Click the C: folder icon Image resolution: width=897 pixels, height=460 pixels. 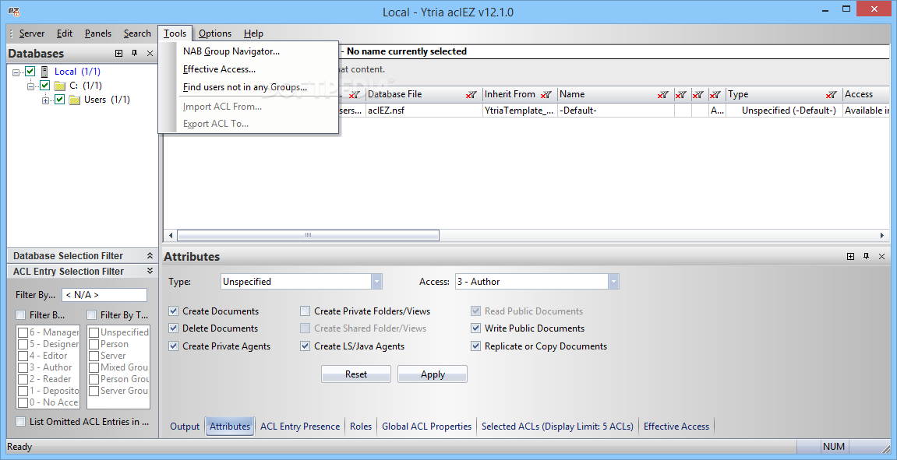pos(59,86)
